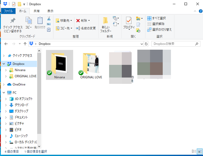Image resolution: width=203 pixels, height=156 pixels.
Task: Refresh the Dropbox folder view
Action: [x=146, y=44]
